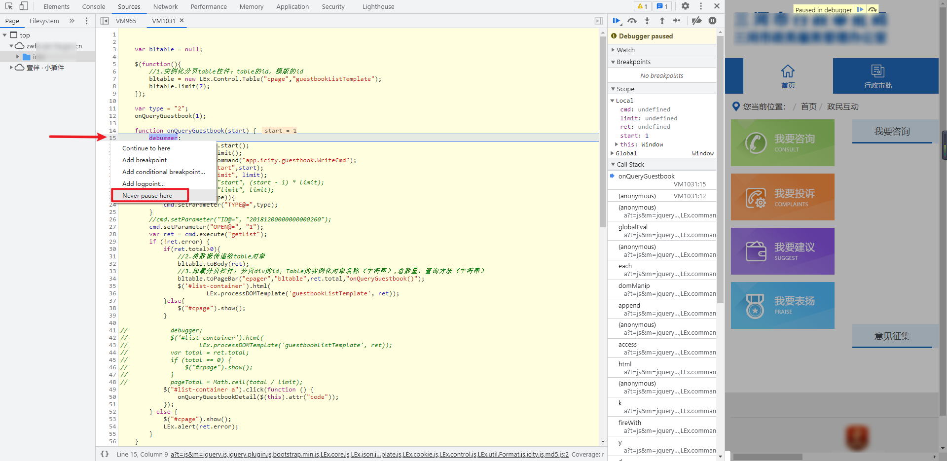
Task: Open the Network tab
Action: click(x=165, y=6)
